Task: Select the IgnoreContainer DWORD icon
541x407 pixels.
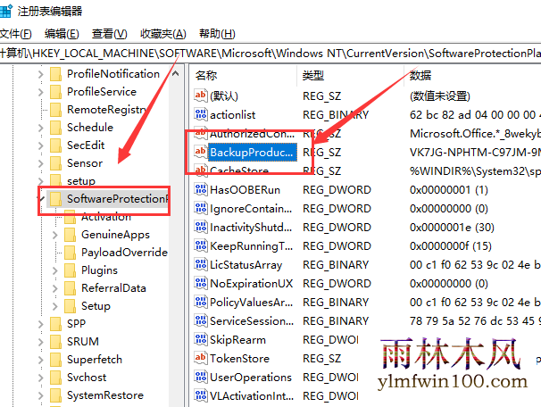Action: click(x=201, y=208)
